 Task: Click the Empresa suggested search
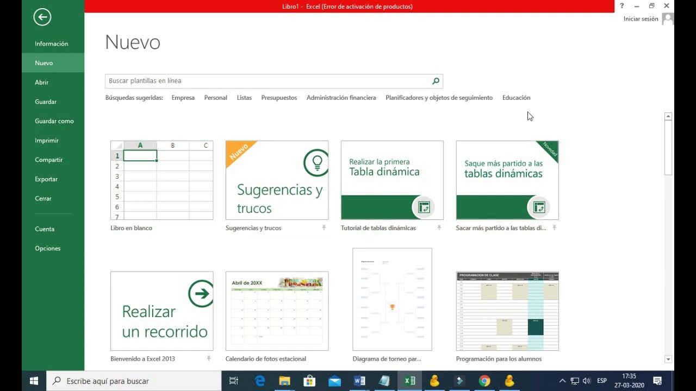click(x=183, y=98)
